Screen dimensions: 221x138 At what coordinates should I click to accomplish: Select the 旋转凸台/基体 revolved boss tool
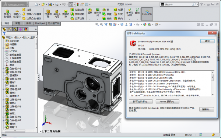point(17,14)
